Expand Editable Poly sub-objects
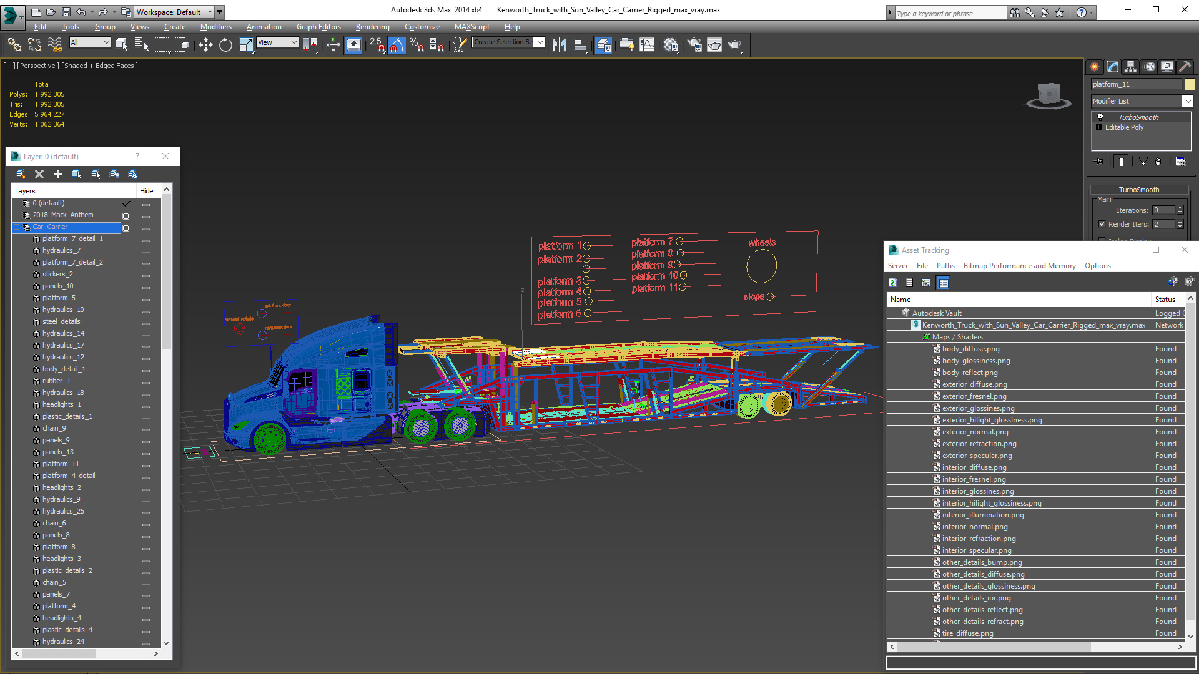This screenshot has width=1199, height=674. click(x=1098, y=127)
